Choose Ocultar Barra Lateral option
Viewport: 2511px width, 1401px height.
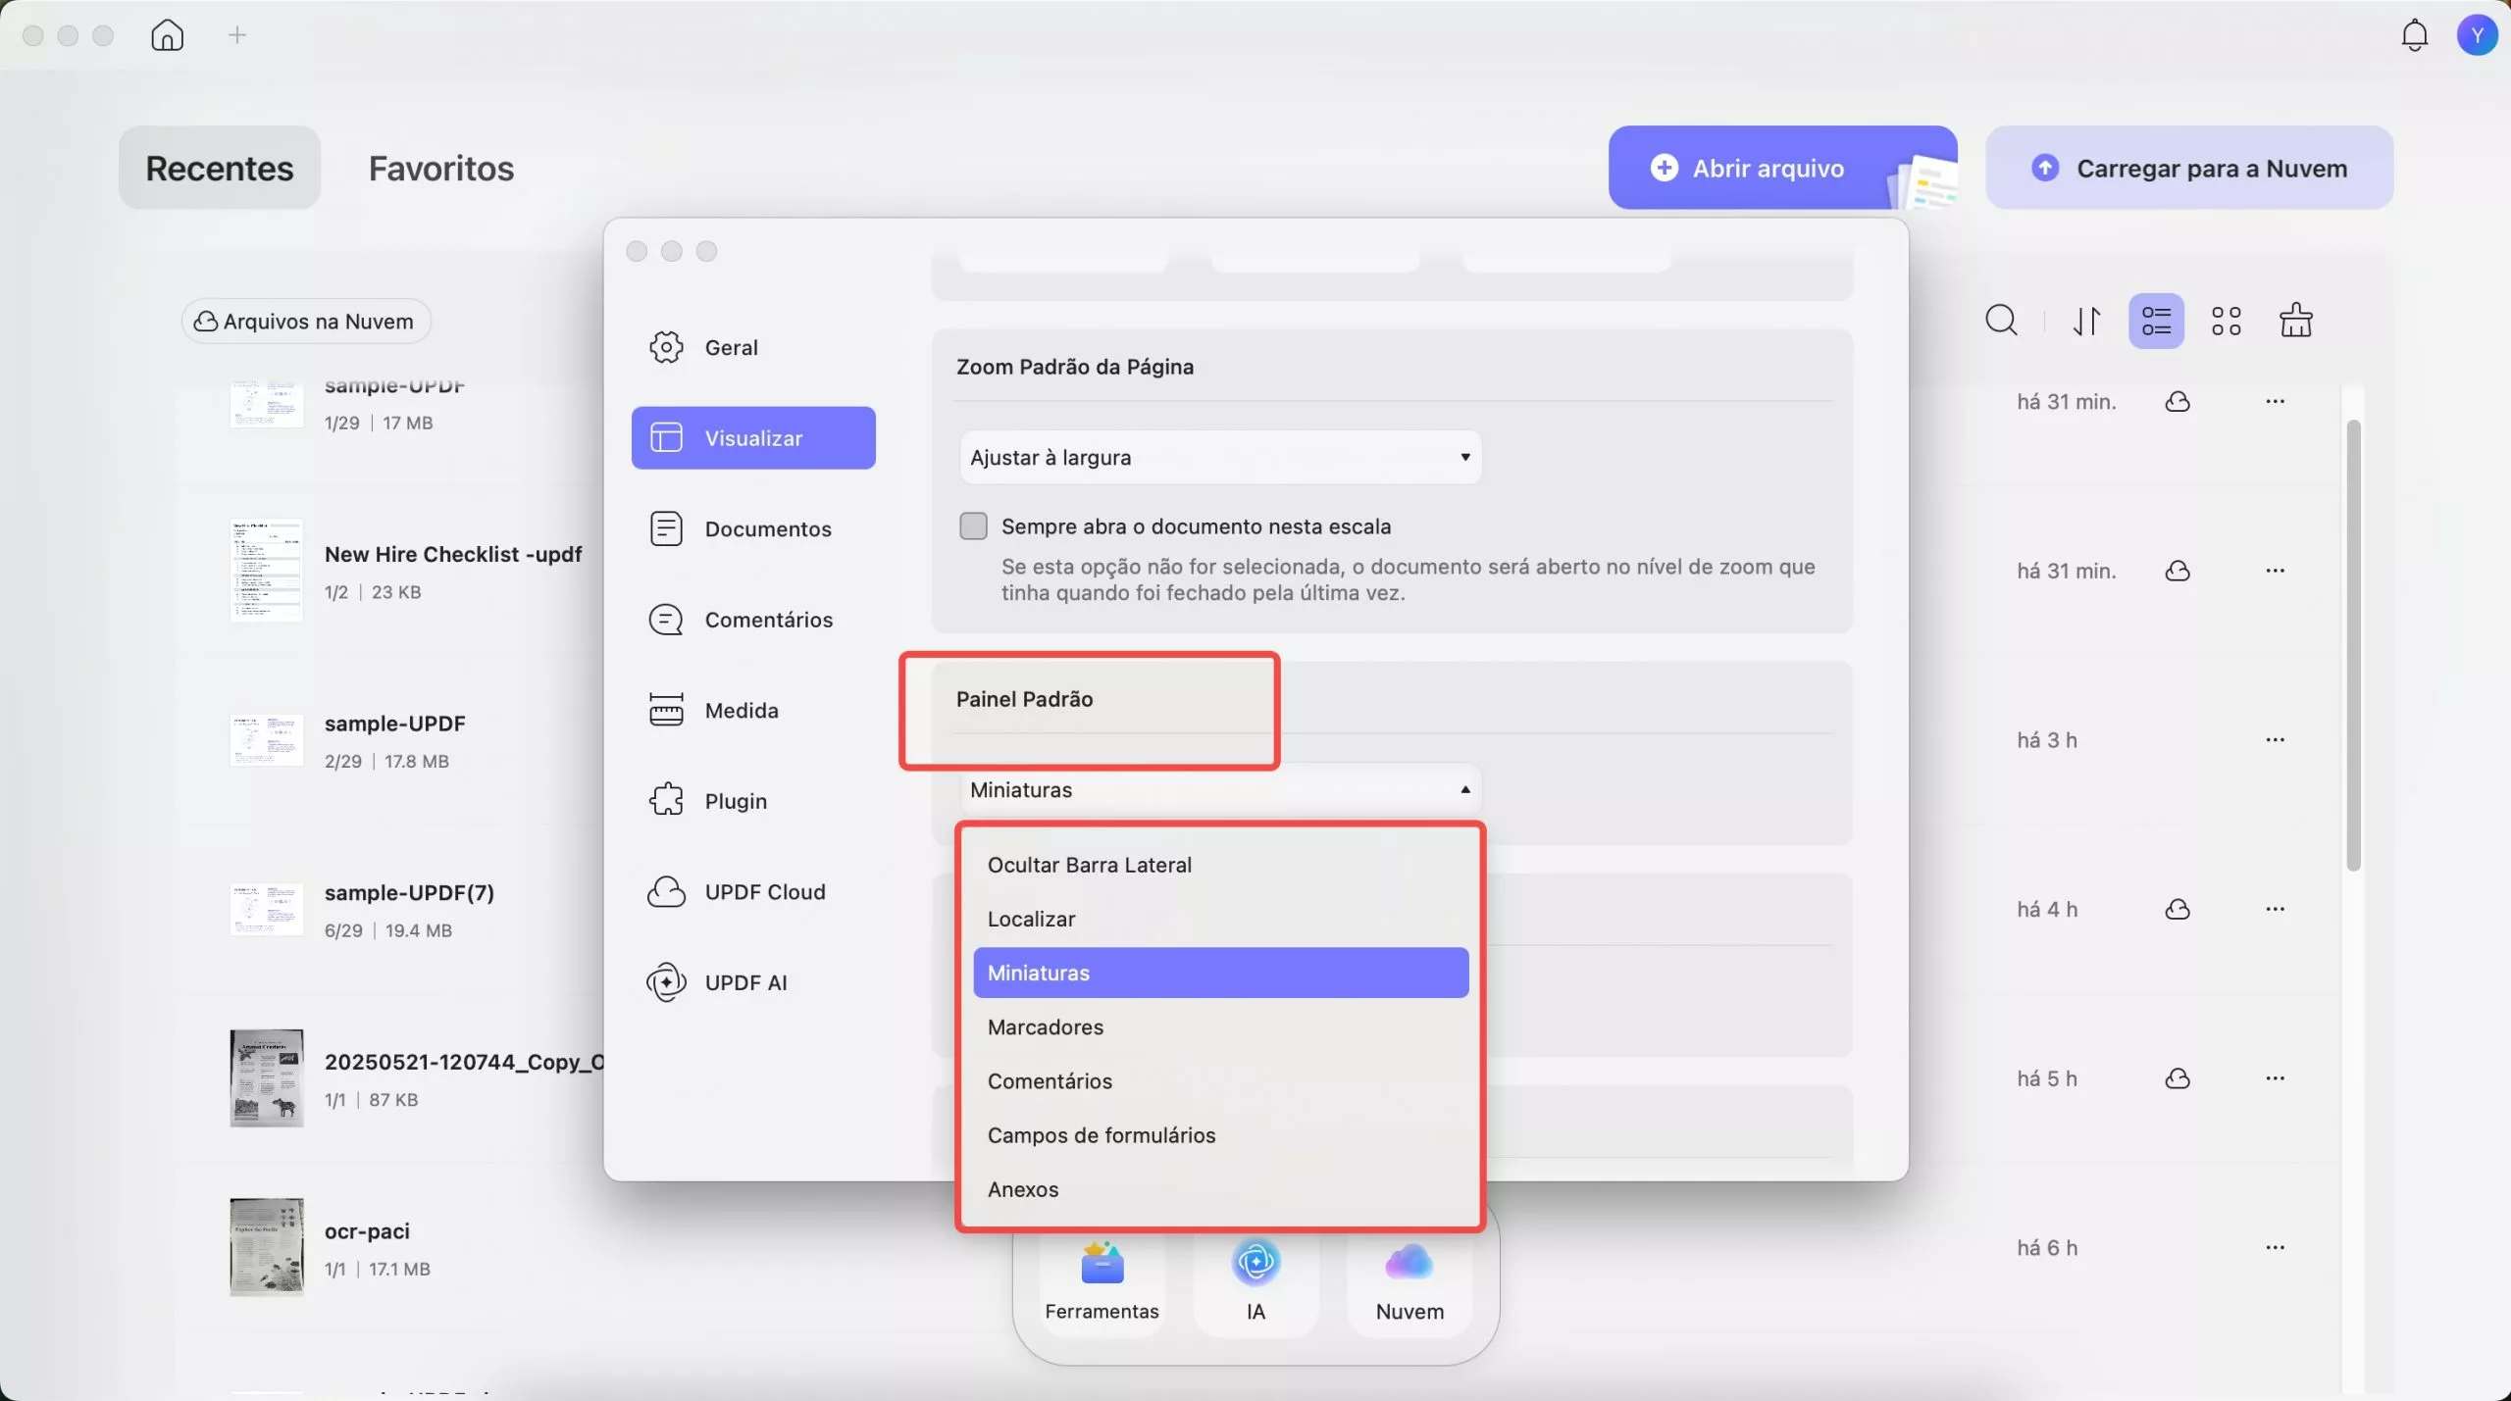(x=1220, y=865)
